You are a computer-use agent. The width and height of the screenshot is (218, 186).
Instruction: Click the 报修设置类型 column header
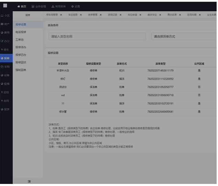pyautogui.click(x=93, y=64)
